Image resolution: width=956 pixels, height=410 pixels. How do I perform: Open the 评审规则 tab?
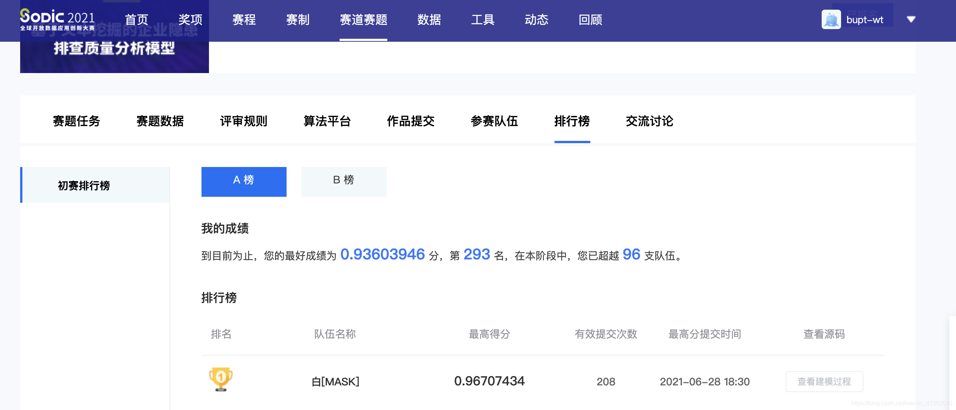point(244,121)
